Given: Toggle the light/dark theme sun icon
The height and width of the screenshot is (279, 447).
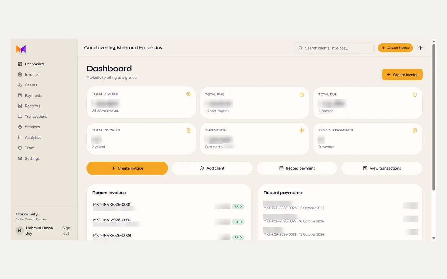Looking at the screenshot, I should point(421,48).
